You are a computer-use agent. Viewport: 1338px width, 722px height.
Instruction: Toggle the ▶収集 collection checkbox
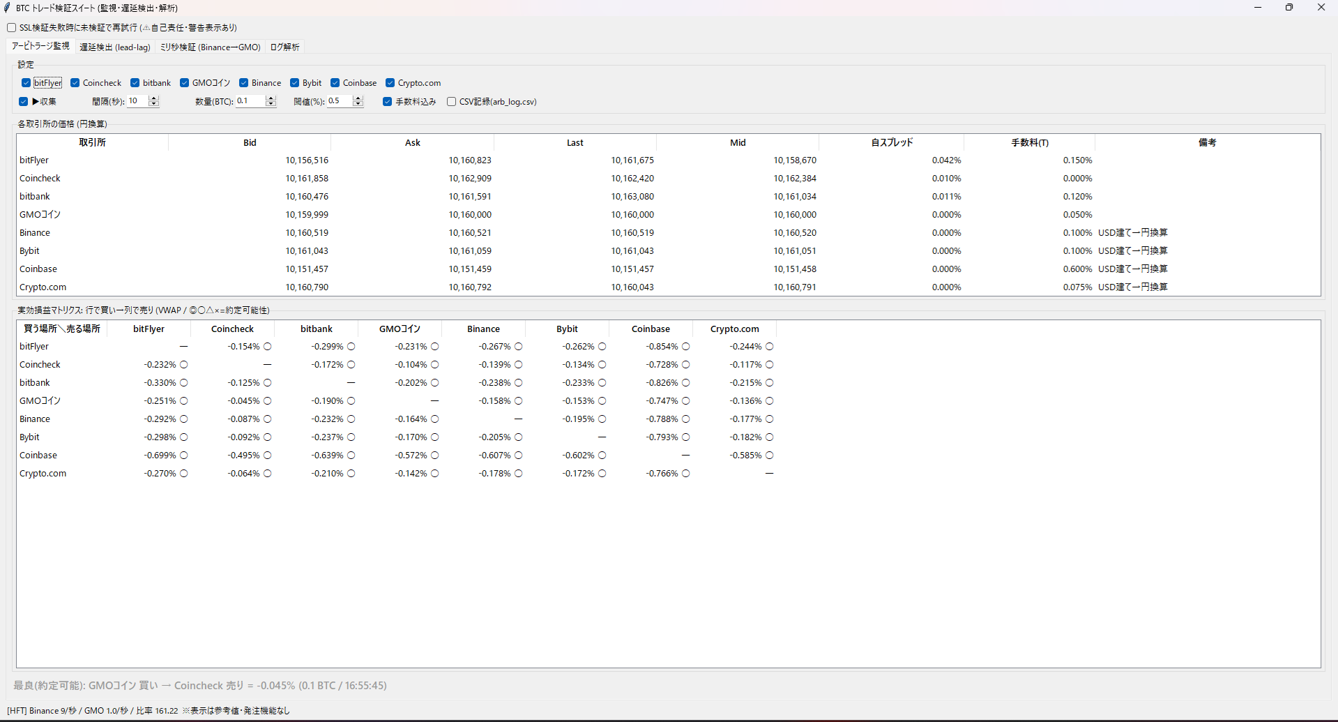pyautogui.click(x=23, y=102)
